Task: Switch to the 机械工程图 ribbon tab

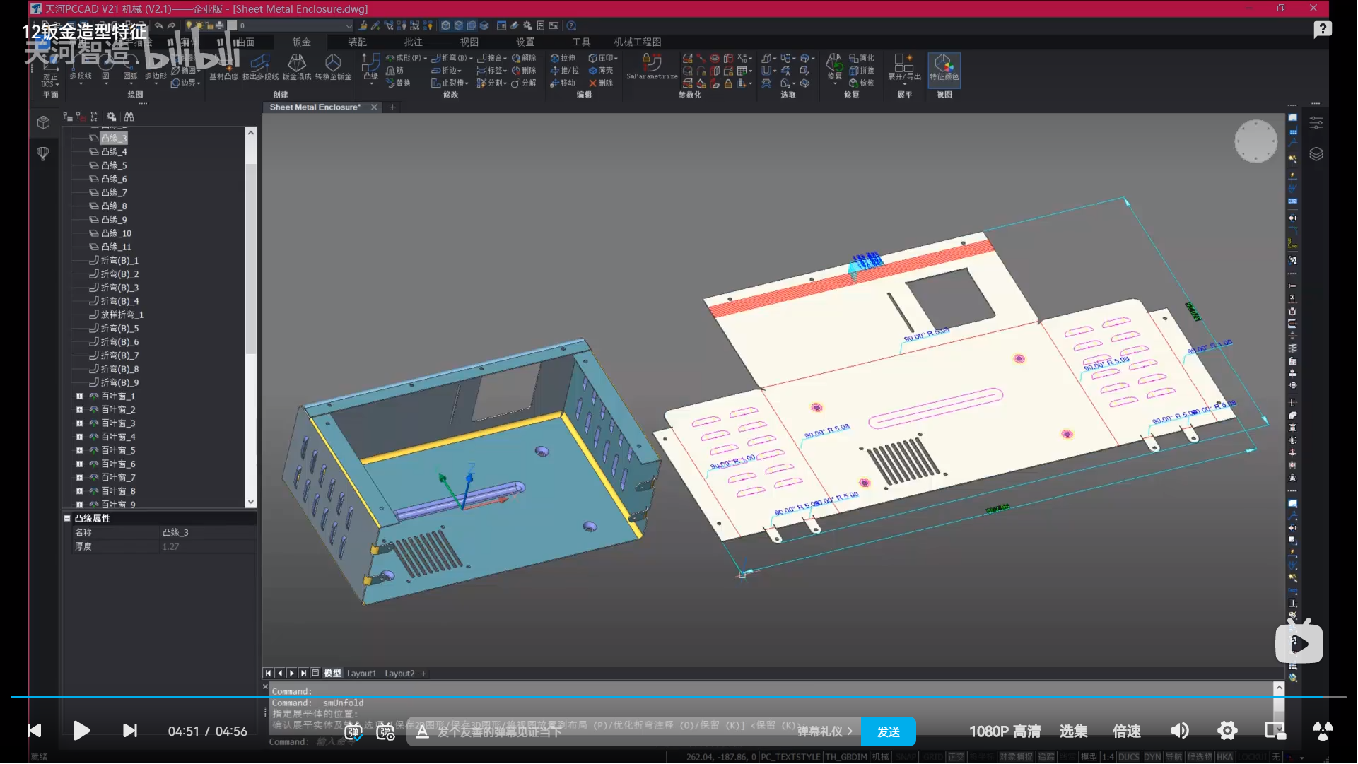Action: [x=638, y=42]
